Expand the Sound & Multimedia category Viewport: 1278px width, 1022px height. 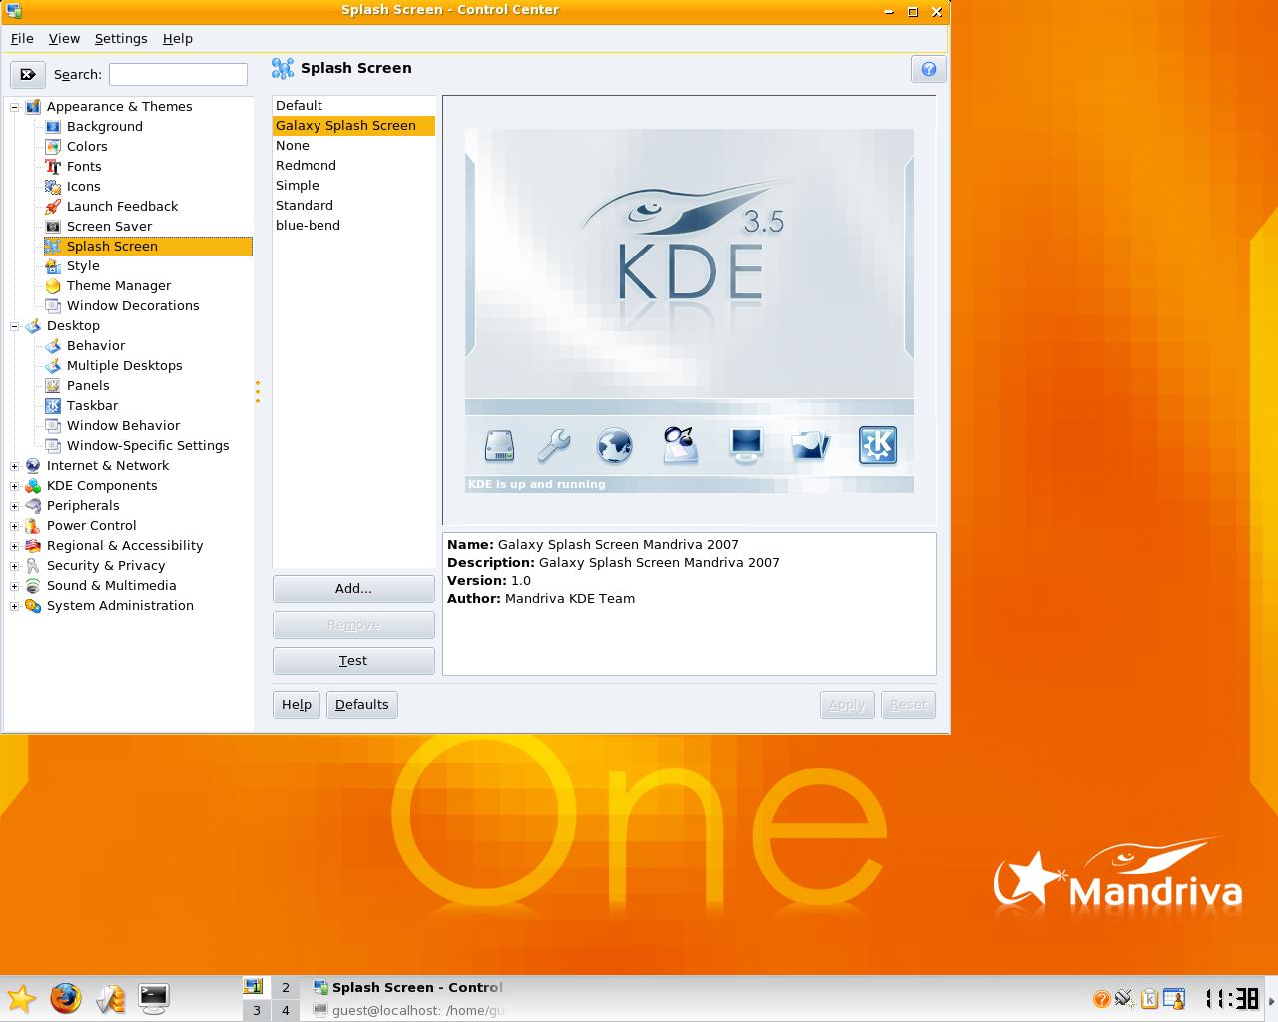[x=15, y=586]
